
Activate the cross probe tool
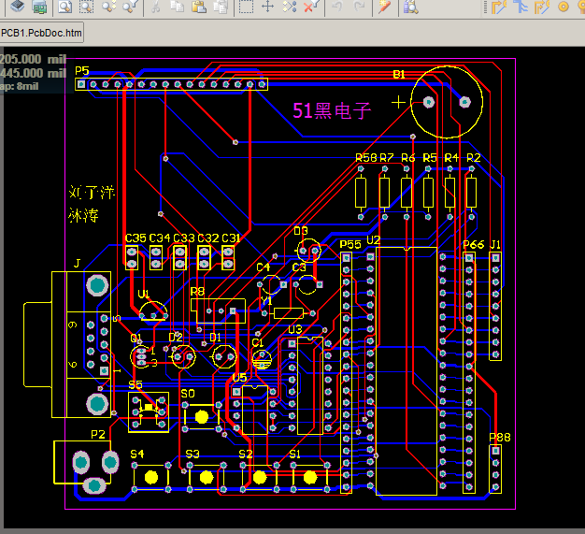tap(384, 7)
